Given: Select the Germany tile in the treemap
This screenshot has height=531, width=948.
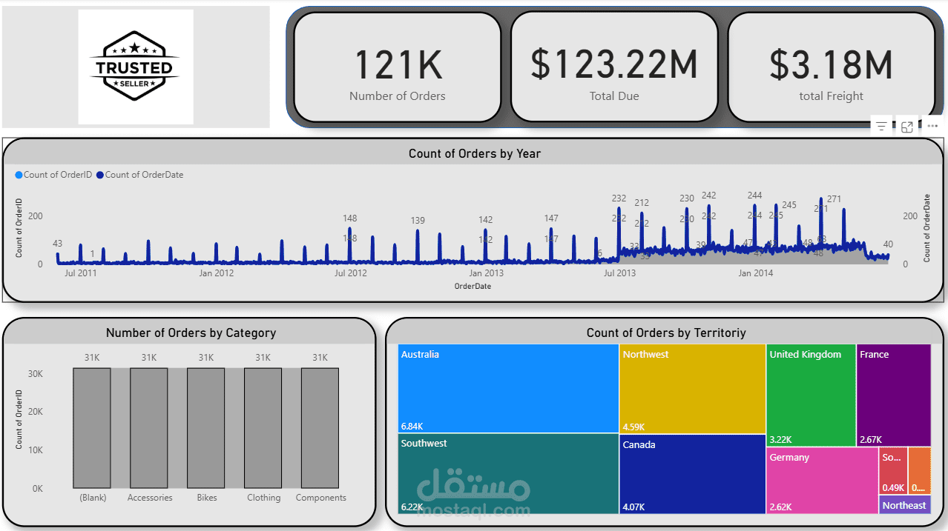Looking at the screenshot, I should pos(822,480).
